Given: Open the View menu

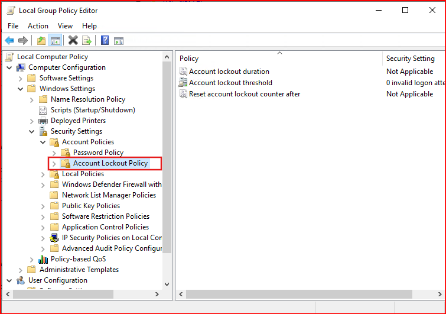Looking at the screenshot, I should pos(65,26).
